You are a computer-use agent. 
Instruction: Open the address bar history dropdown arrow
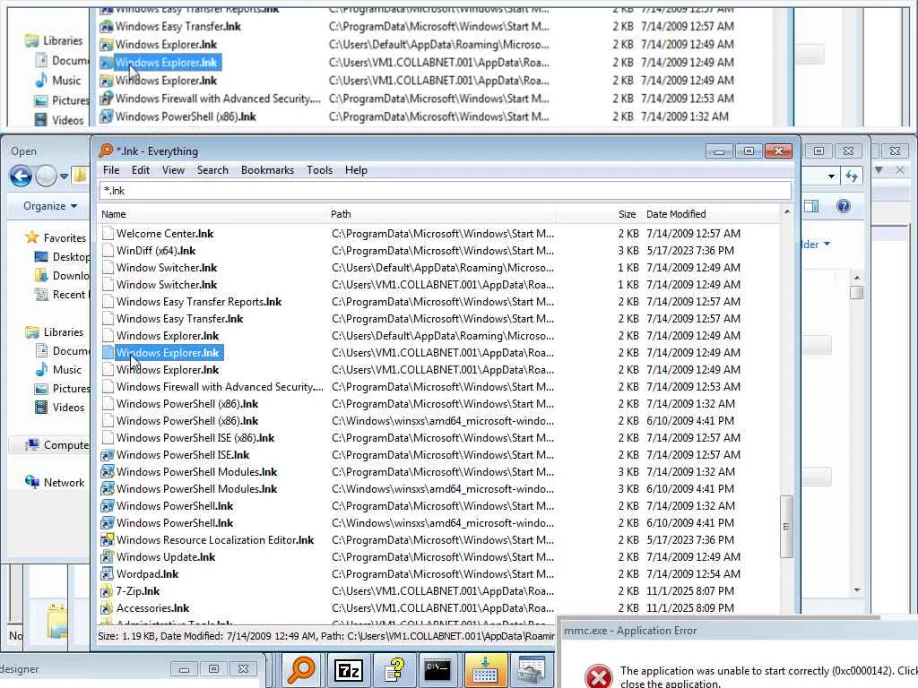click(x=831, y=176)
